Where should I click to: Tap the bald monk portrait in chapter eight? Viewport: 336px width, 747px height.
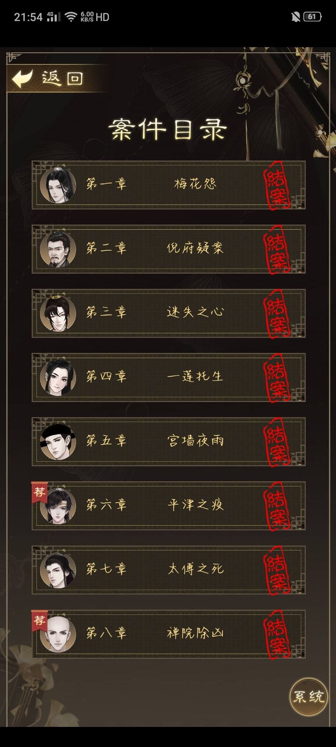click(58, 634)
